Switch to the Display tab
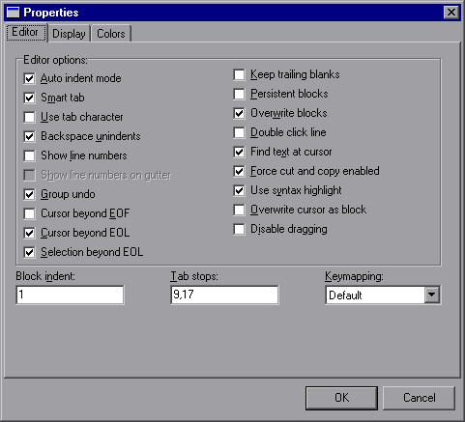465x422 pixels. pyautogui.click(x=69, y=34)
